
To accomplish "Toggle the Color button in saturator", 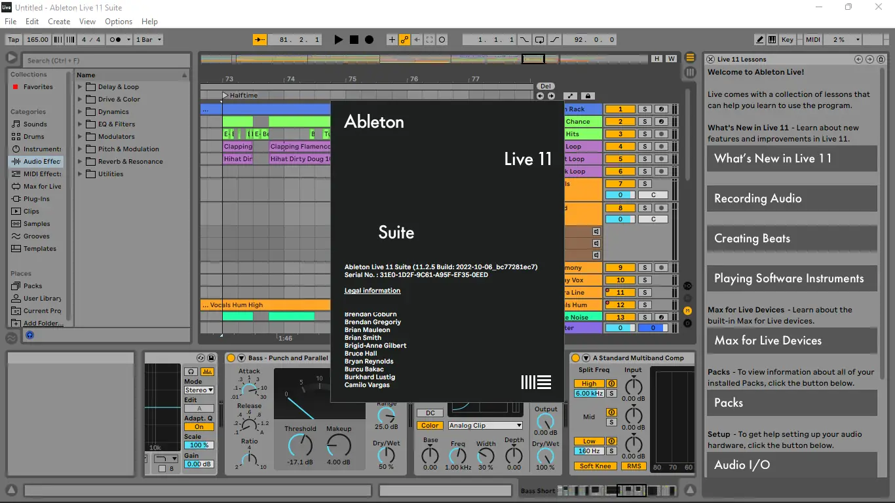I will point(430,426).
